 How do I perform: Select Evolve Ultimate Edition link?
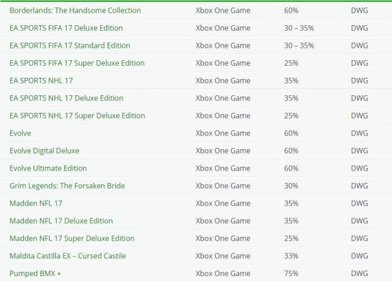(x=48, y=168)
